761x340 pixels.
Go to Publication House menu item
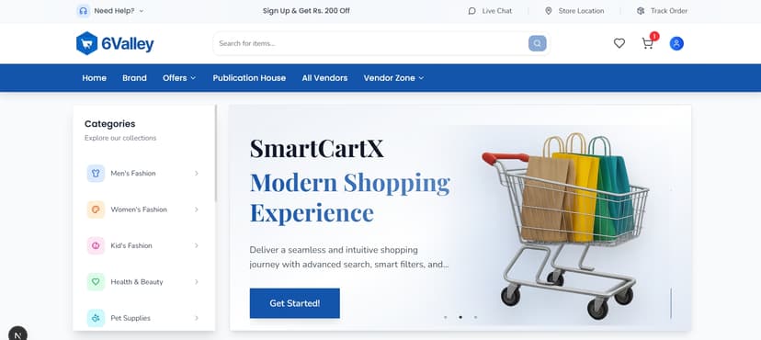249,77
